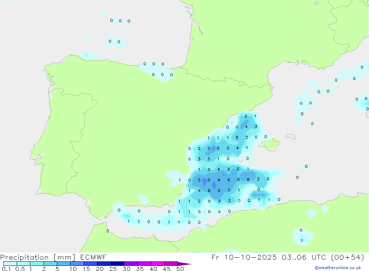Image resolution: width=369 pixels, height=271 pixels.
Task: Click the date '10-10-2025' in the footer
Action: click(251, 257)
